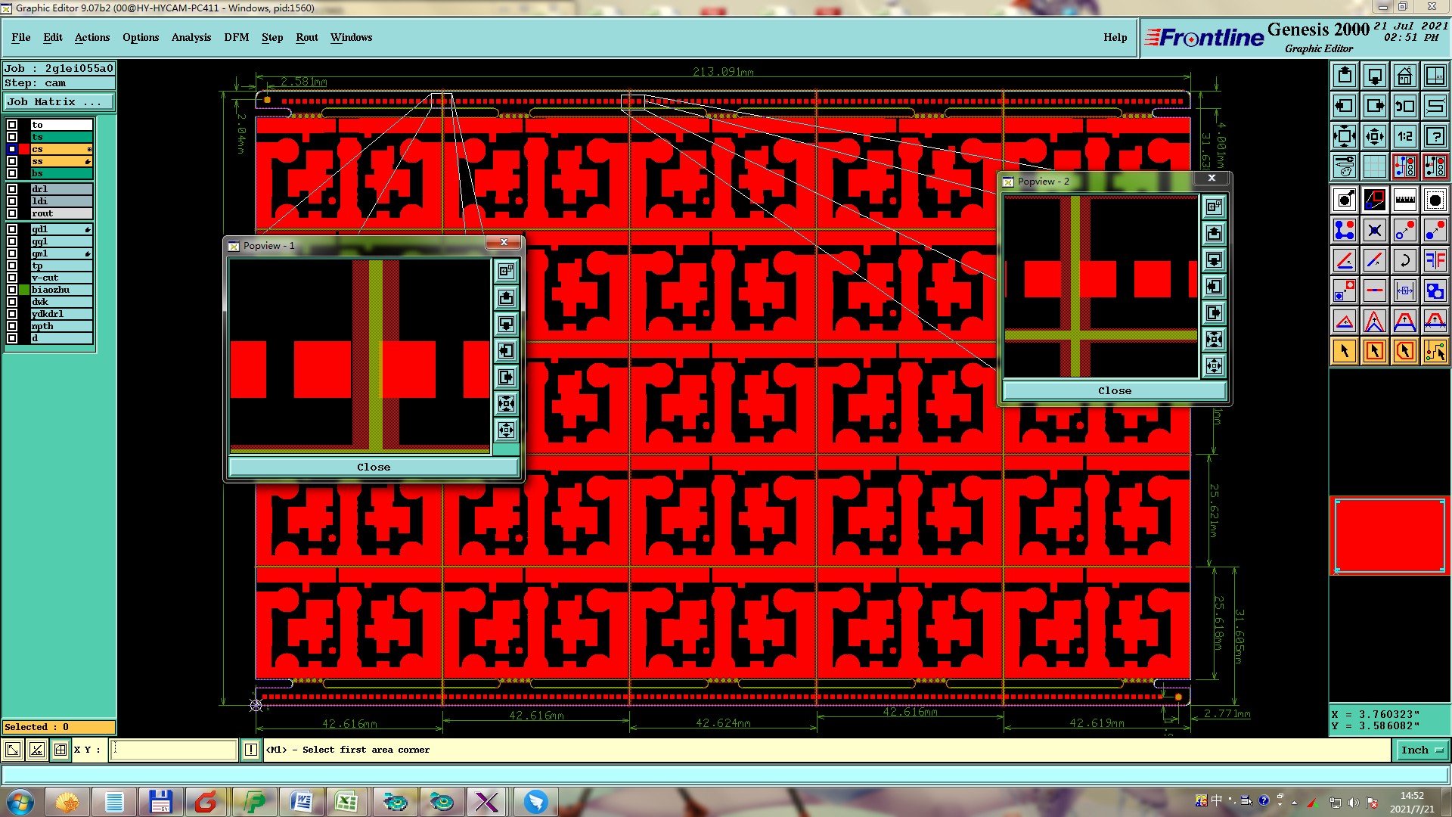The height and width of the screenshot is (817, 1452).
Task: Open the Job Matrix selector
Action: (x=59, y=101)
